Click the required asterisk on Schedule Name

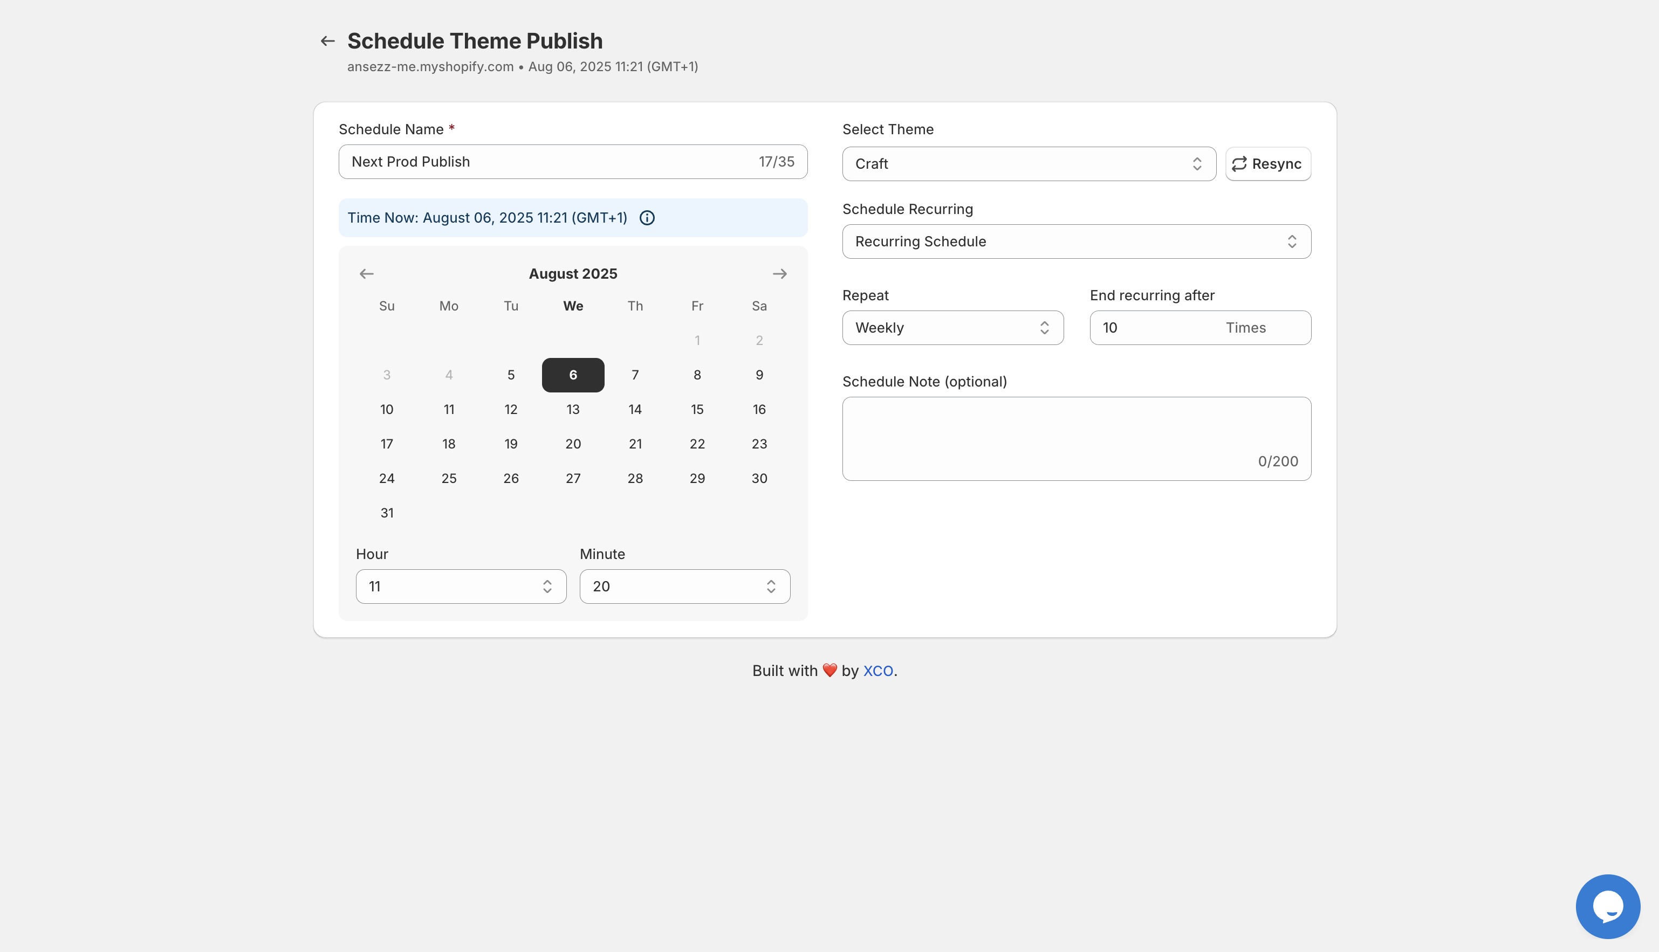click(452, 129)
